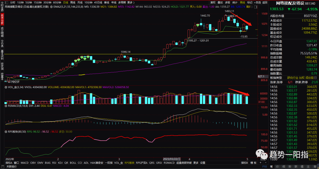
Task: Select 指标A indicator tab
Action: click(9, 163)
